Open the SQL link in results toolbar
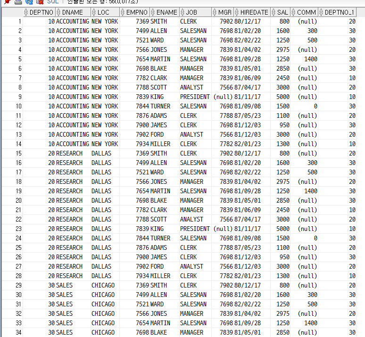365x337 pixels. (53, 1)
